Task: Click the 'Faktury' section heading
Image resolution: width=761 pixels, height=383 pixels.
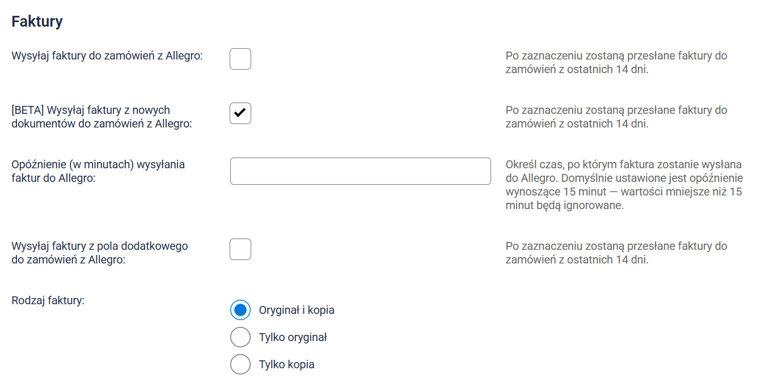Action: (37, 22)
